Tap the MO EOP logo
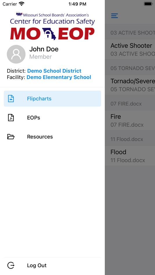This screenshot has height=275, width=155. (52, 34)
